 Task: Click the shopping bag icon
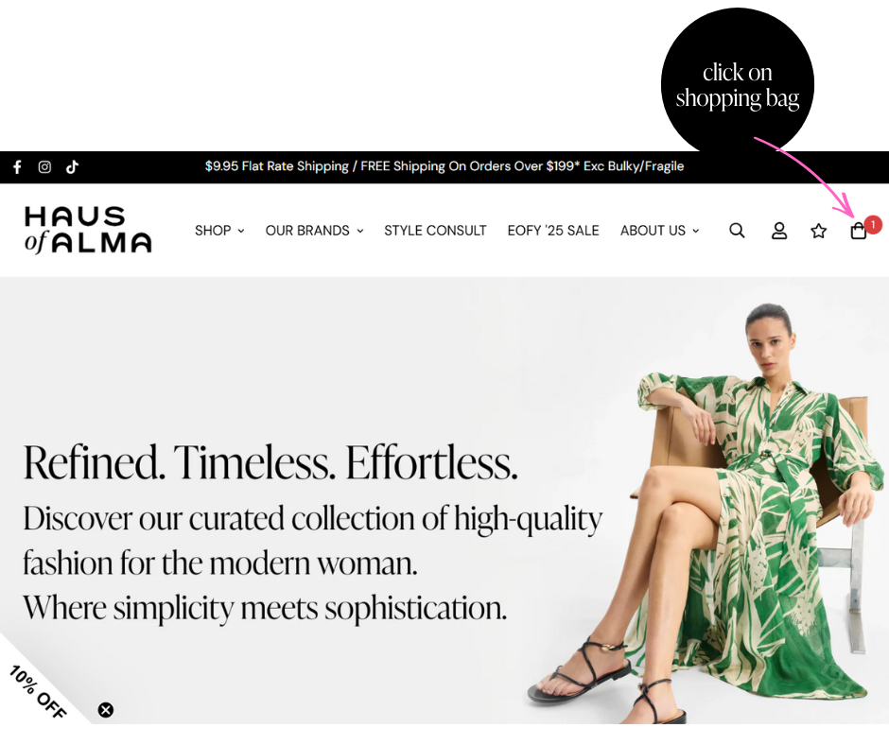point(859,232)
